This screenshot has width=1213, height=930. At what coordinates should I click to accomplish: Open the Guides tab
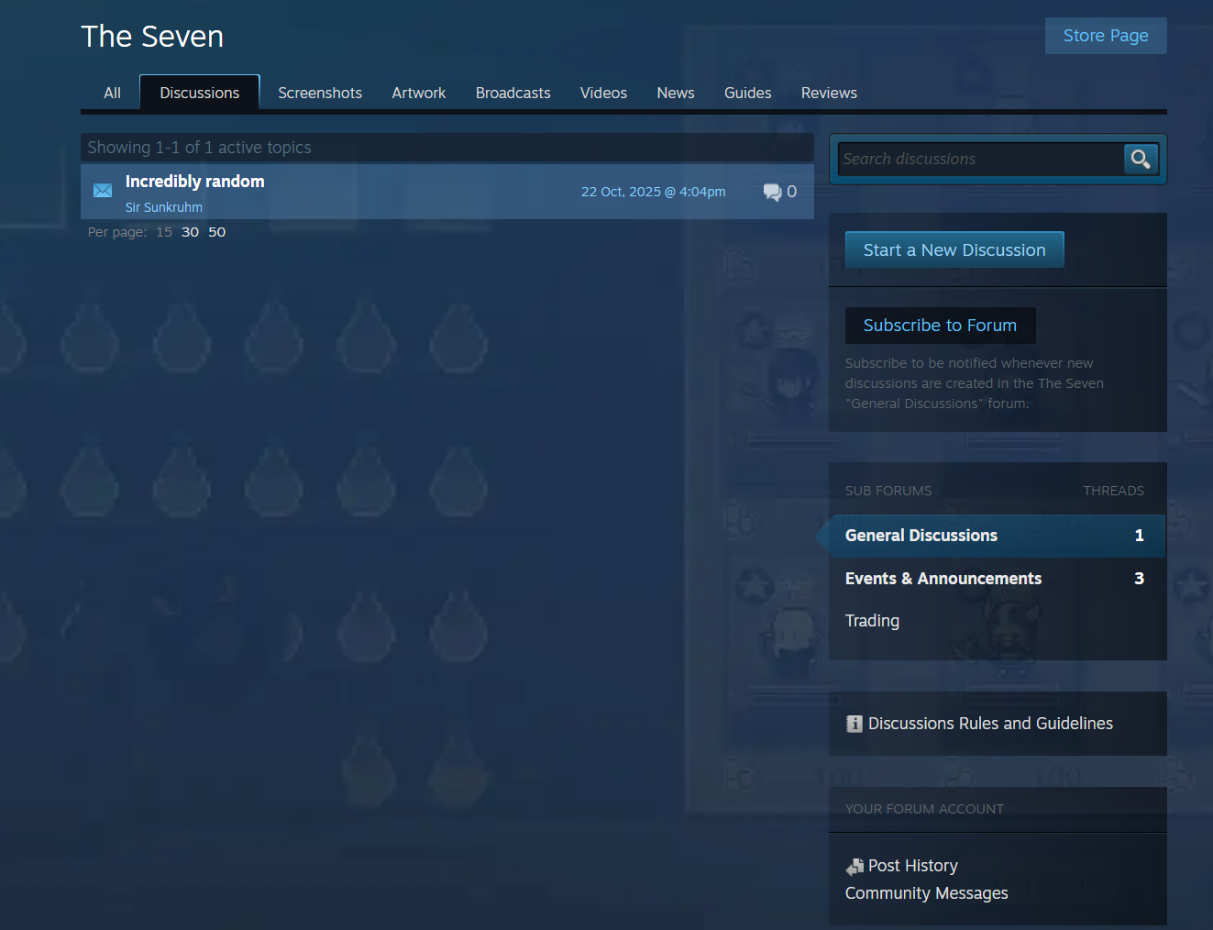coord(748,93)
